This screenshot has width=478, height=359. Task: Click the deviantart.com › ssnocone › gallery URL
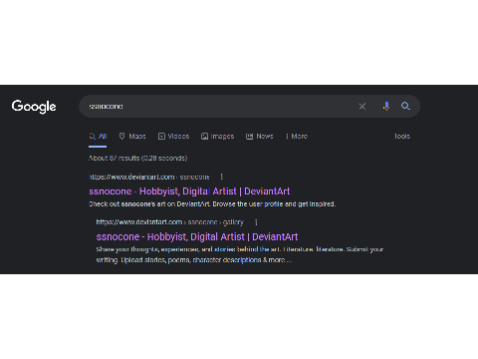click(x=169, y=222)
